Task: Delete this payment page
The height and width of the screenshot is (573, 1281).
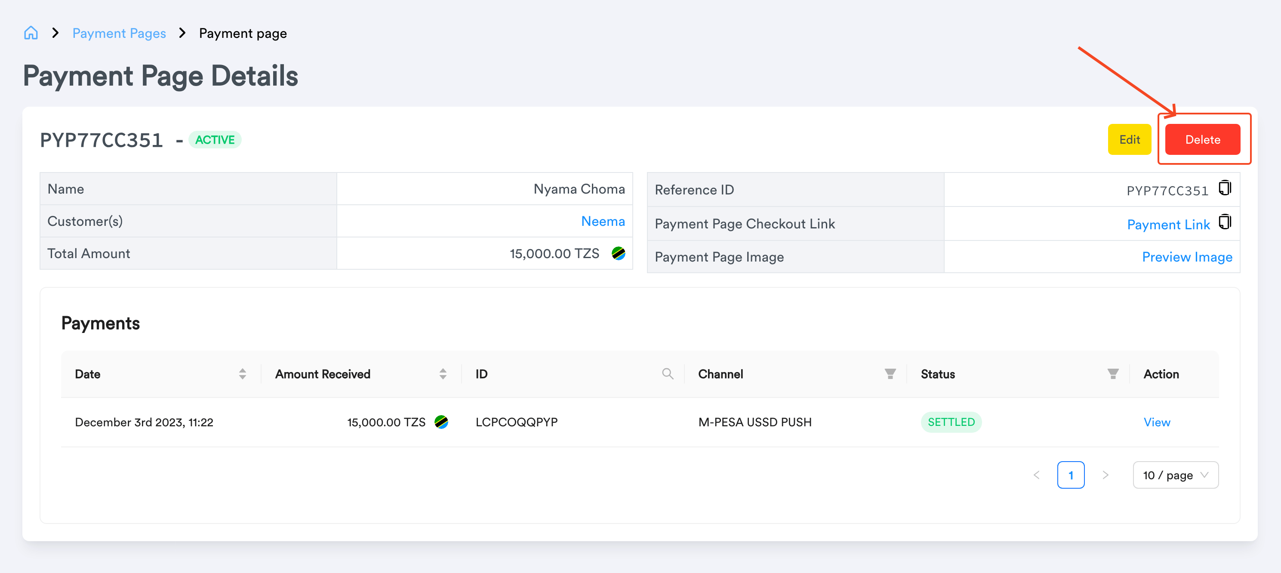Action: (x=1202, y=139)
